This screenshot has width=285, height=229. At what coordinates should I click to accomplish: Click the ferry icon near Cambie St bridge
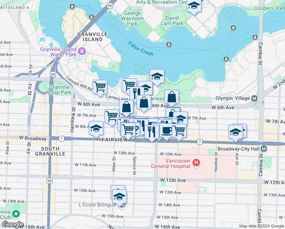[255, 37]
